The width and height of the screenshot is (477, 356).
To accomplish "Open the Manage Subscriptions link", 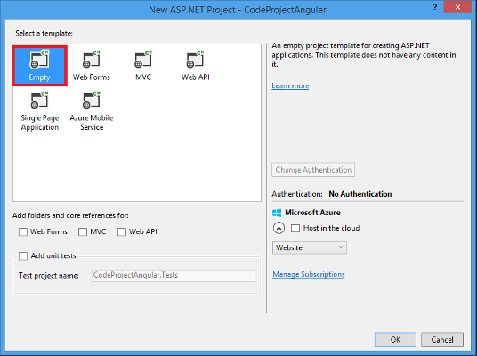I will tap(309, 274).
